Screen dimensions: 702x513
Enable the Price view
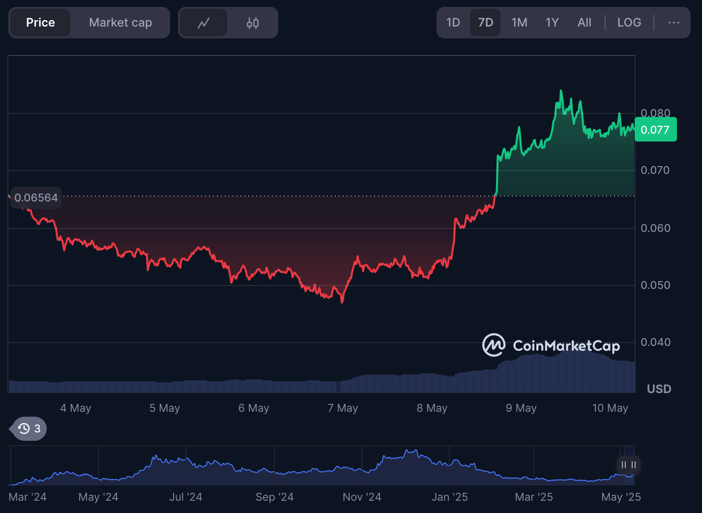(40, 22)
